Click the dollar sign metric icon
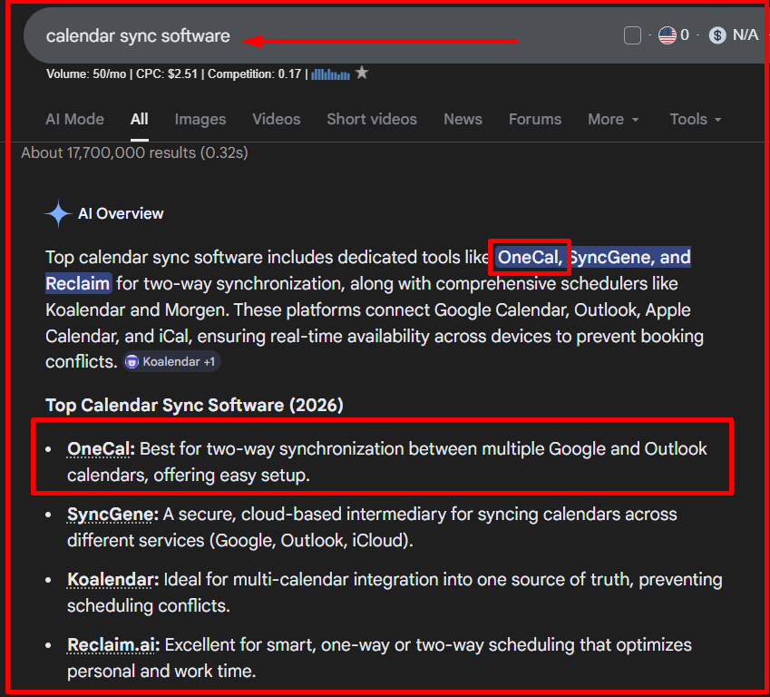 [716, 35]
